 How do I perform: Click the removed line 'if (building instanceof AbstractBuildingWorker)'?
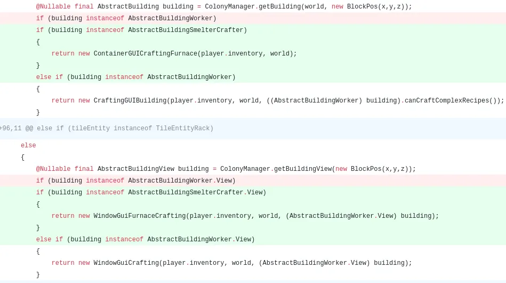[253, 18]
